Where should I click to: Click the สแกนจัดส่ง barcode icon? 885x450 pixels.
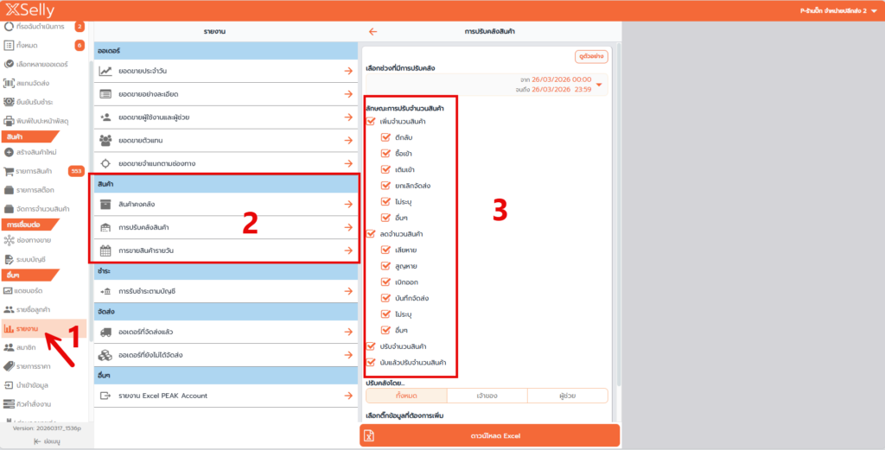click(9, 83)
